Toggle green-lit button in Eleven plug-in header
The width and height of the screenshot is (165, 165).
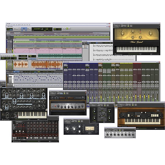pos(64,94)
